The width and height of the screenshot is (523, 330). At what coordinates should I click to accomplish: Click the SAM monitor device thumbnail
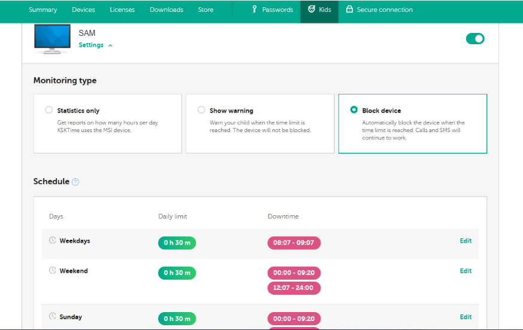[52, 39]
